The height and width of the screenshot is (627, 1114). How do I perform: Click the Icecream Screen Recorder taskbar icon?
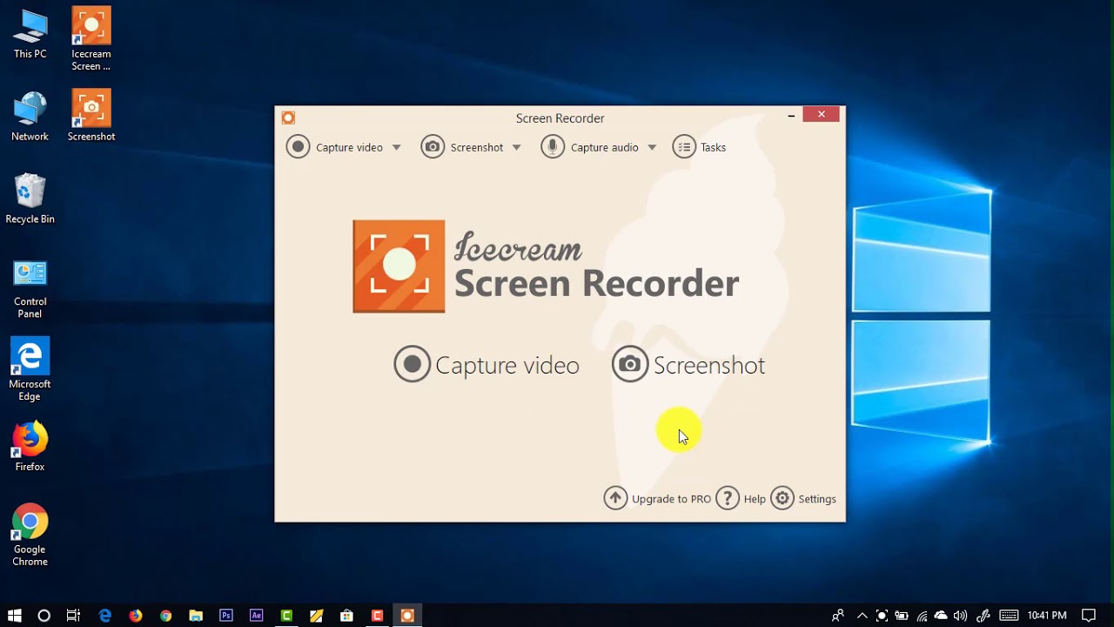pyautogui.click(x=407, y=615)
